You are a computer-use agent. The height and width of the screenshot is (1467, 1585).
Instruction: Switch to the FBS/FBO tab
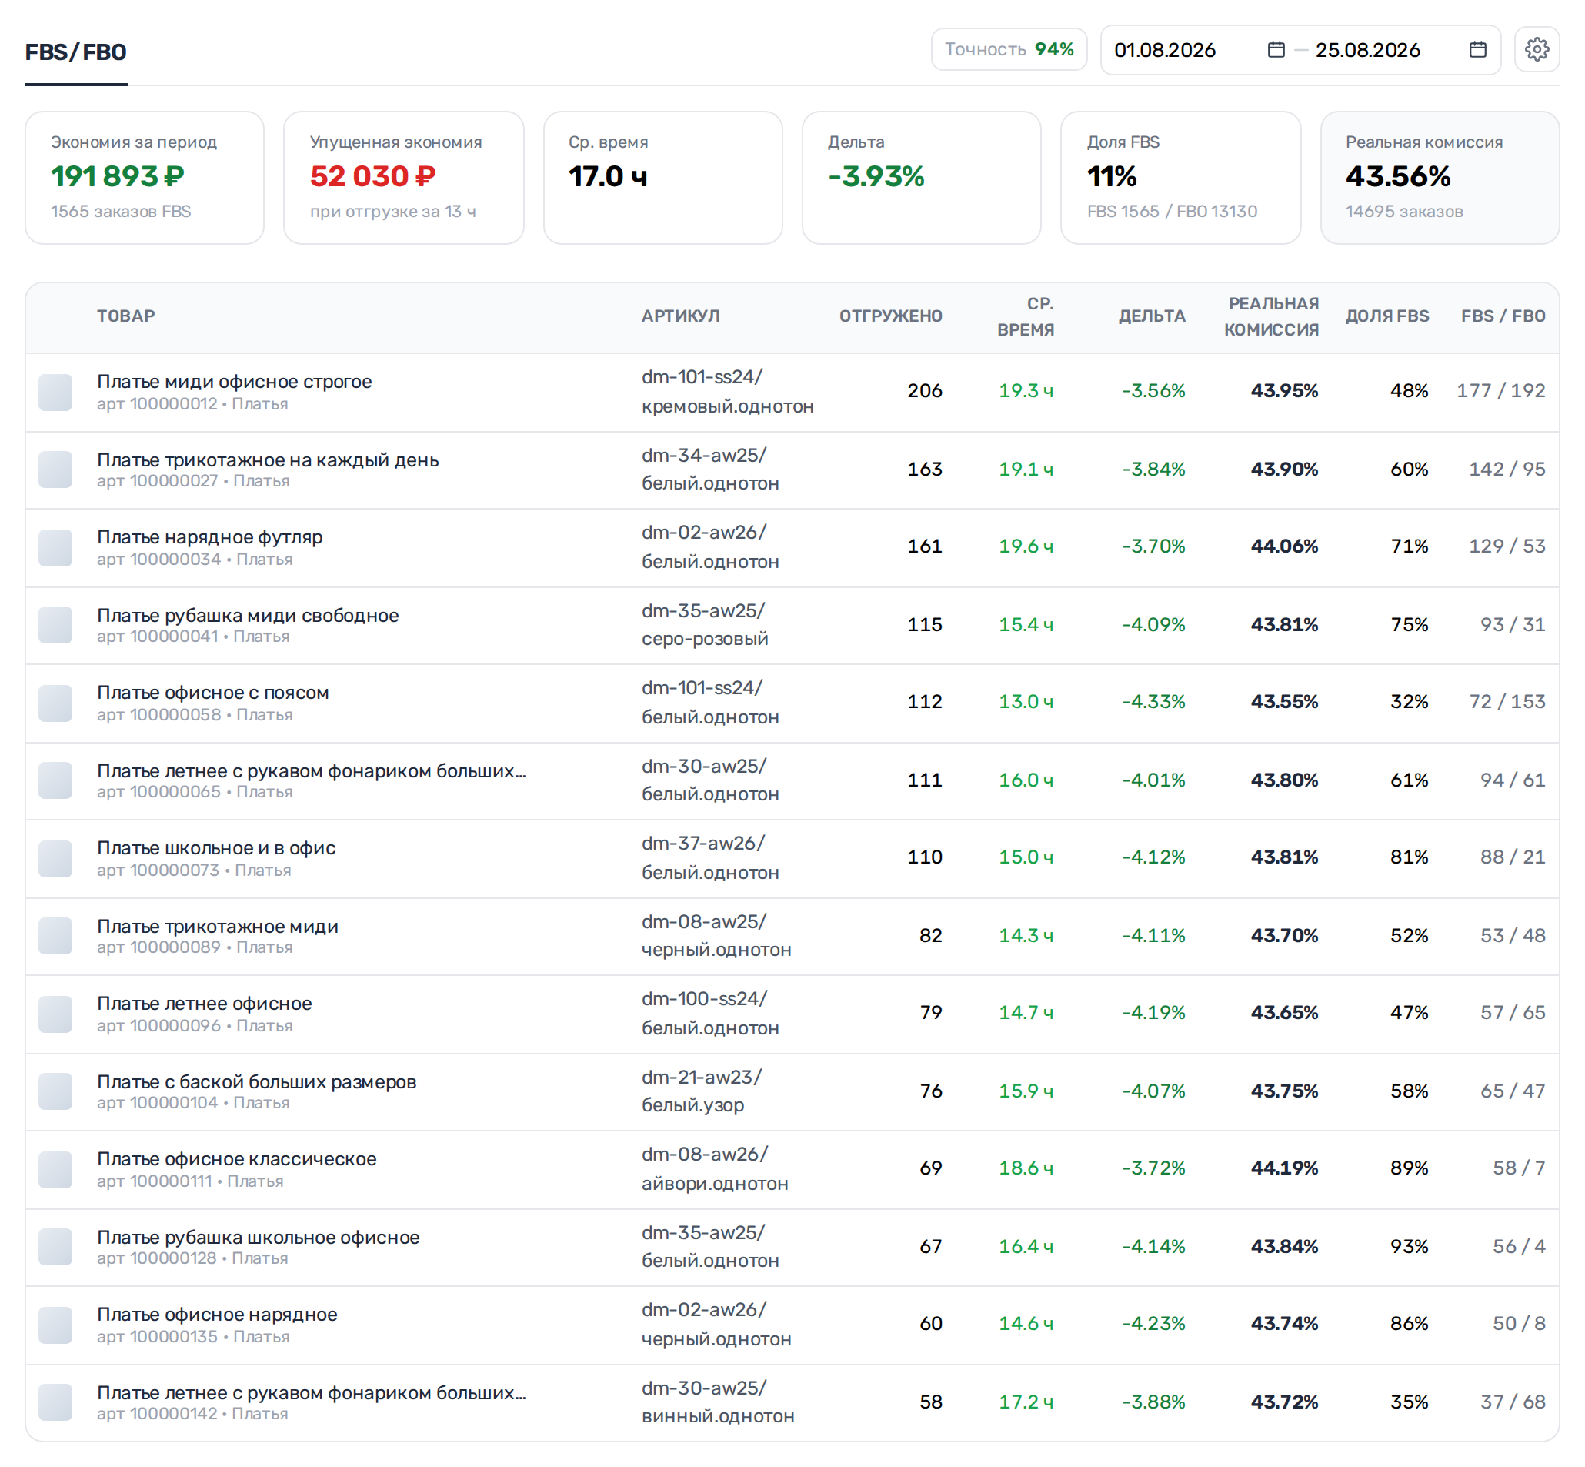tap(75, 52)
